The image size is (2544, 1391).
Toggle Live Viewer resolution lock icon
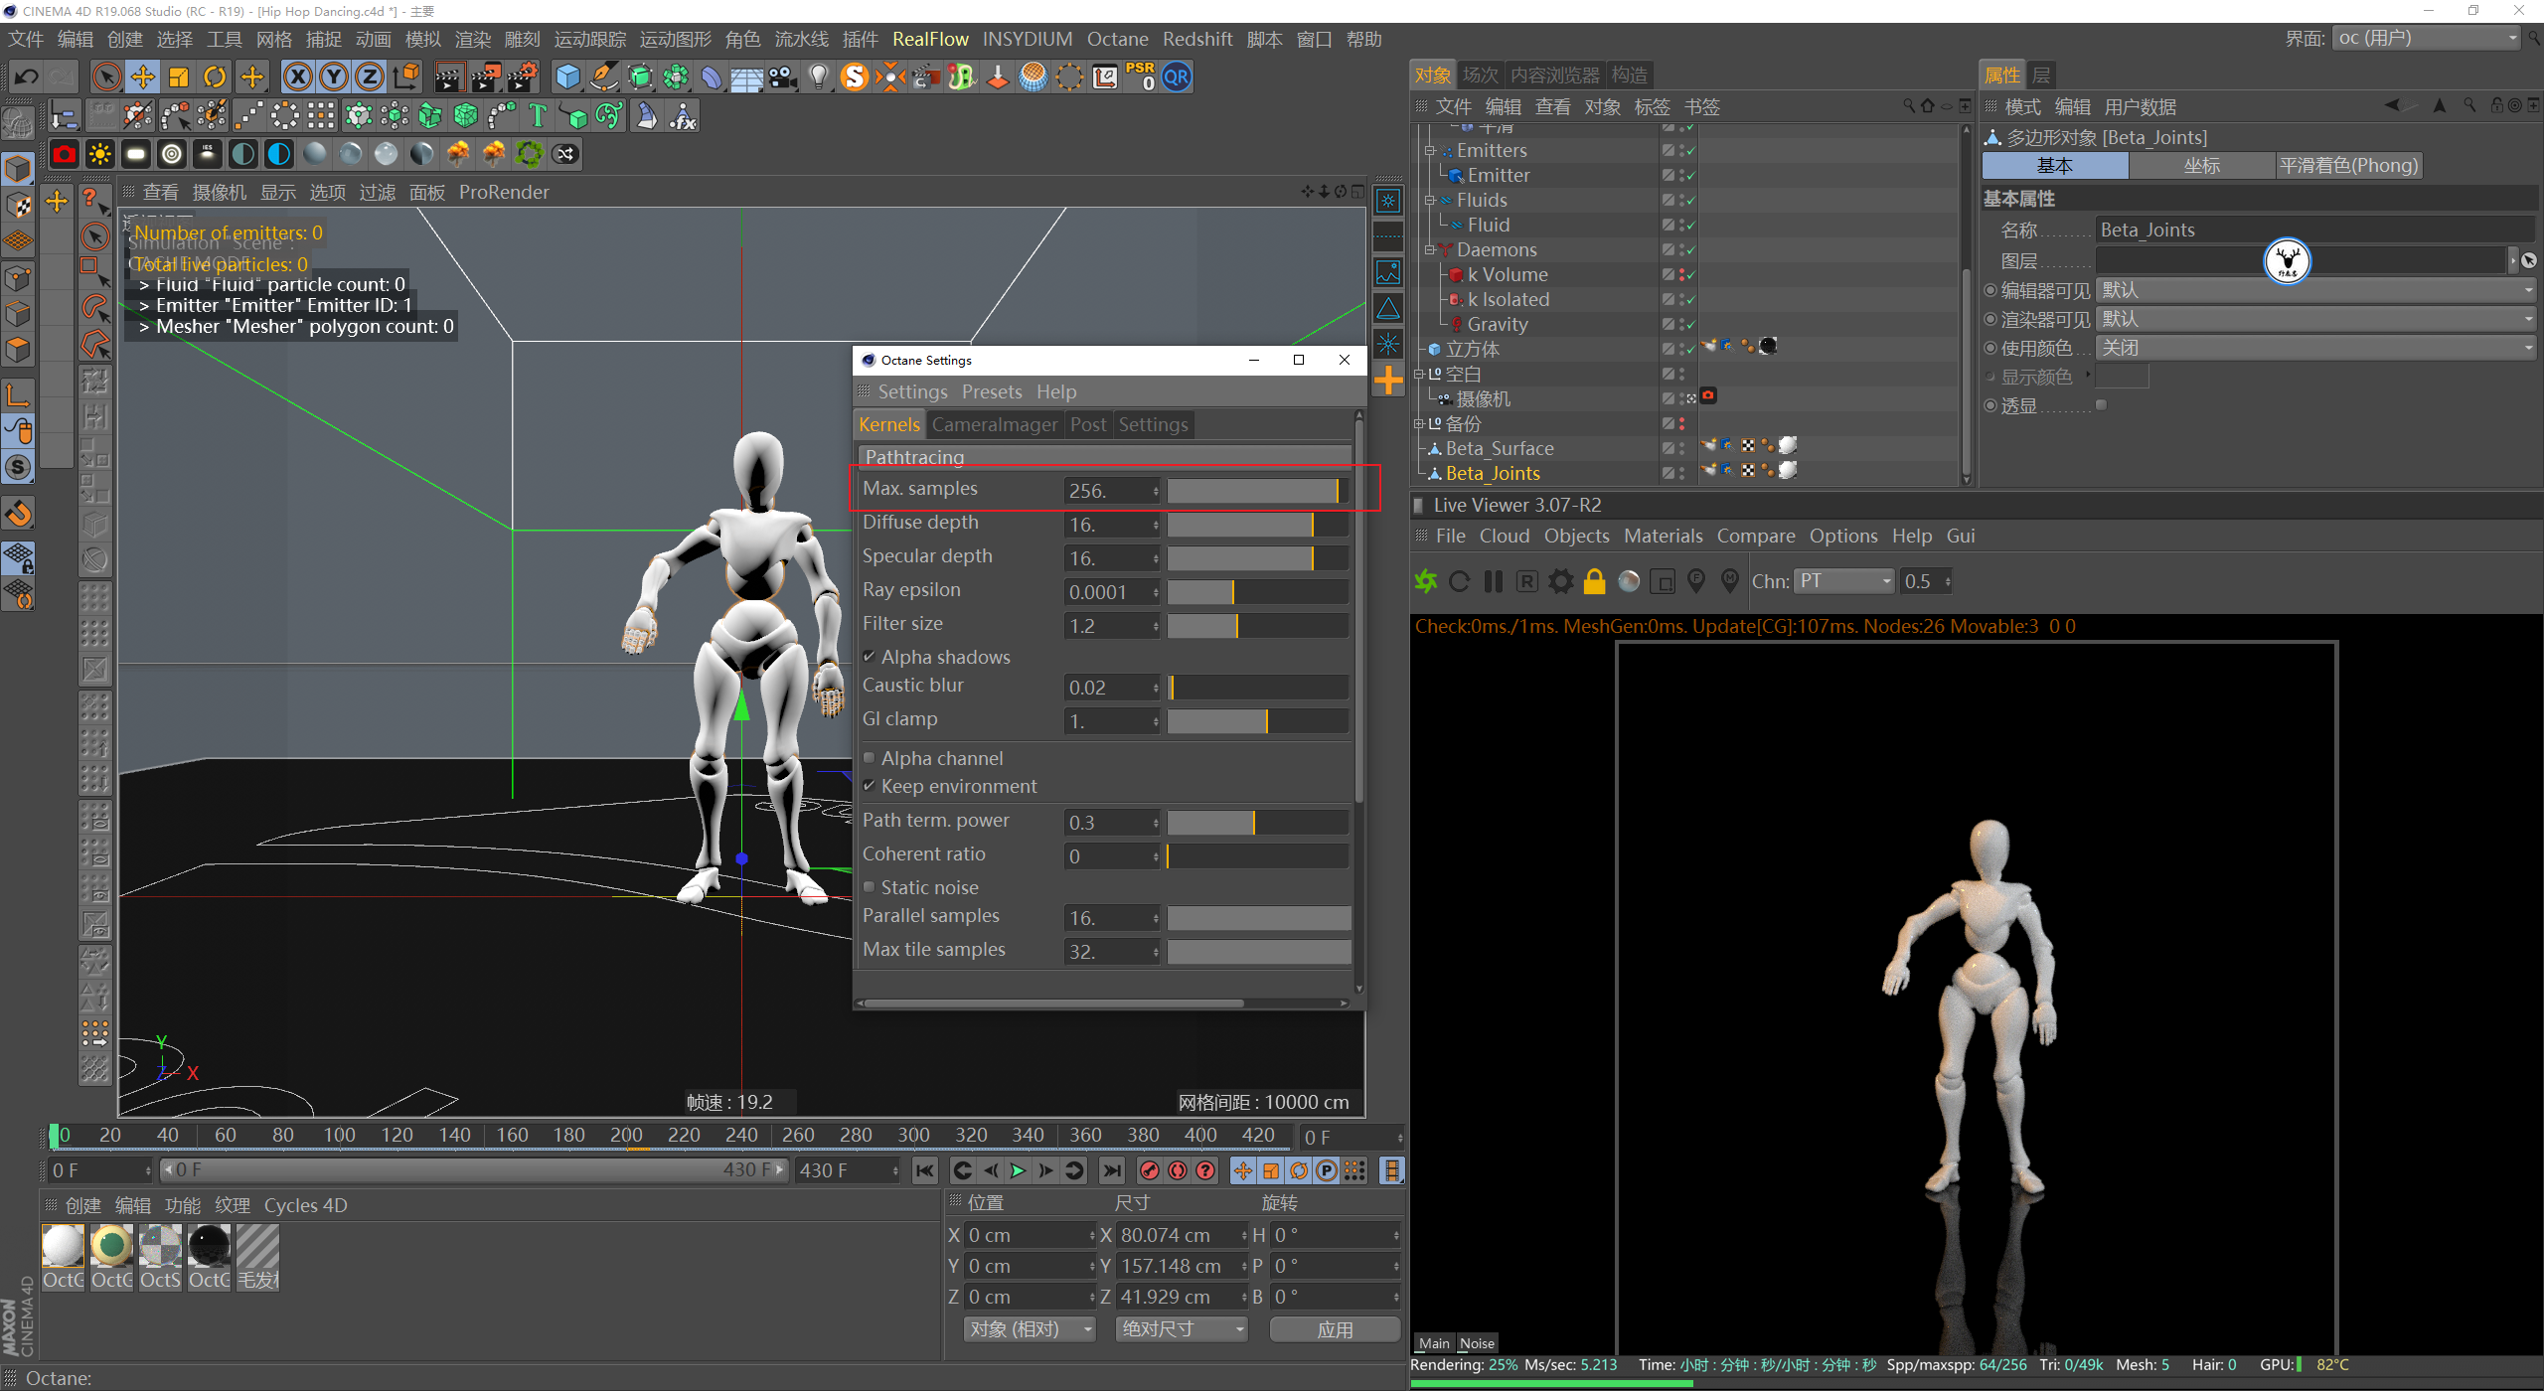(1594, 581)
